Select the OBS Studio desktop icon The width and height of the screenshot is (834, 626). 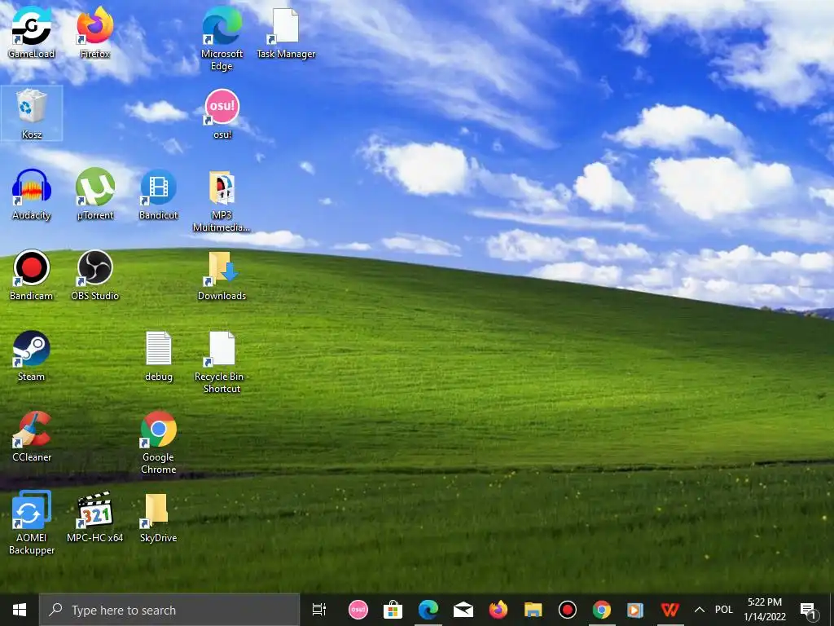(95, 276)
